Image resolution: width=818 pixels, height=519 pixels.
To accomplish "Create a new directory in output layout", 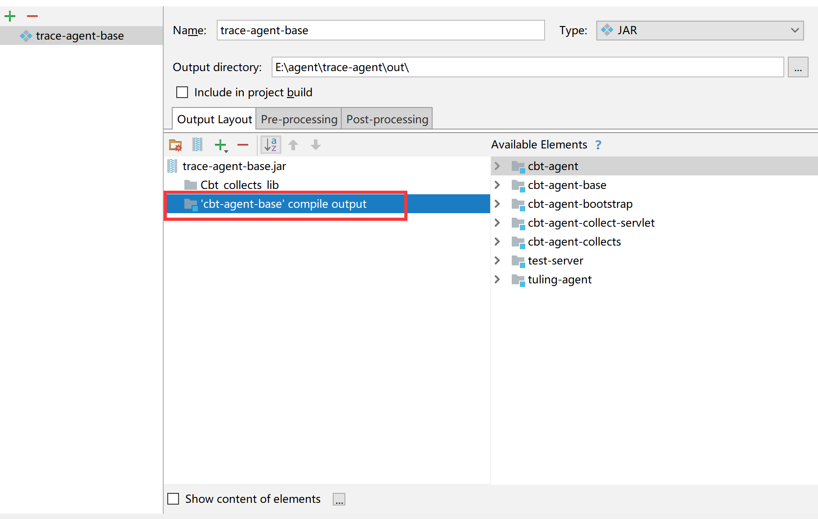I will point(175,145).
